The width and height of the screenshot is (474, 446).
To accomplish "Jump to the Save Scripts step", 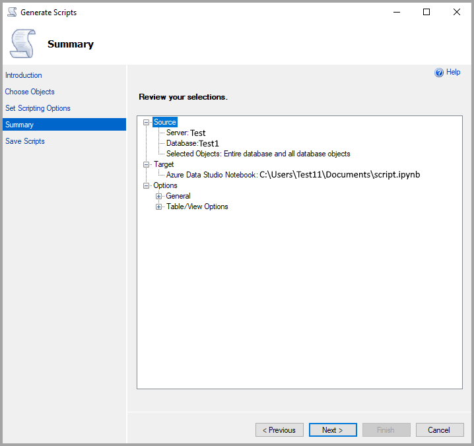I will pyautogui.click(x=25, y=141).
